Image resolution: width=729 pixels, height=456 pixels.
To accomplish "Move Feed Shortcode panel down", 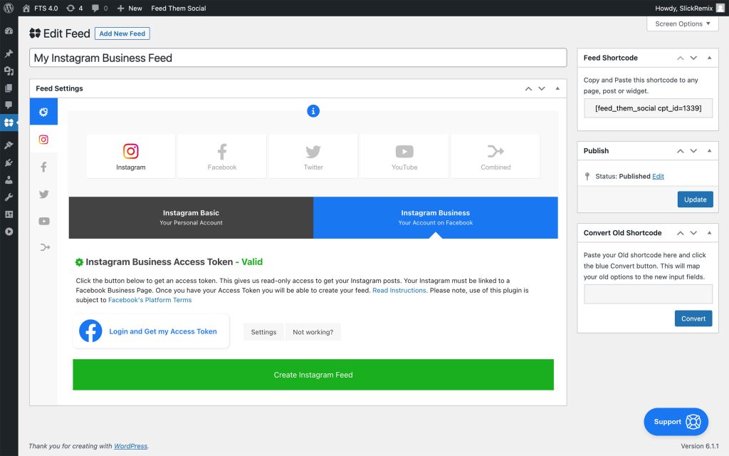I will (693, 58).
